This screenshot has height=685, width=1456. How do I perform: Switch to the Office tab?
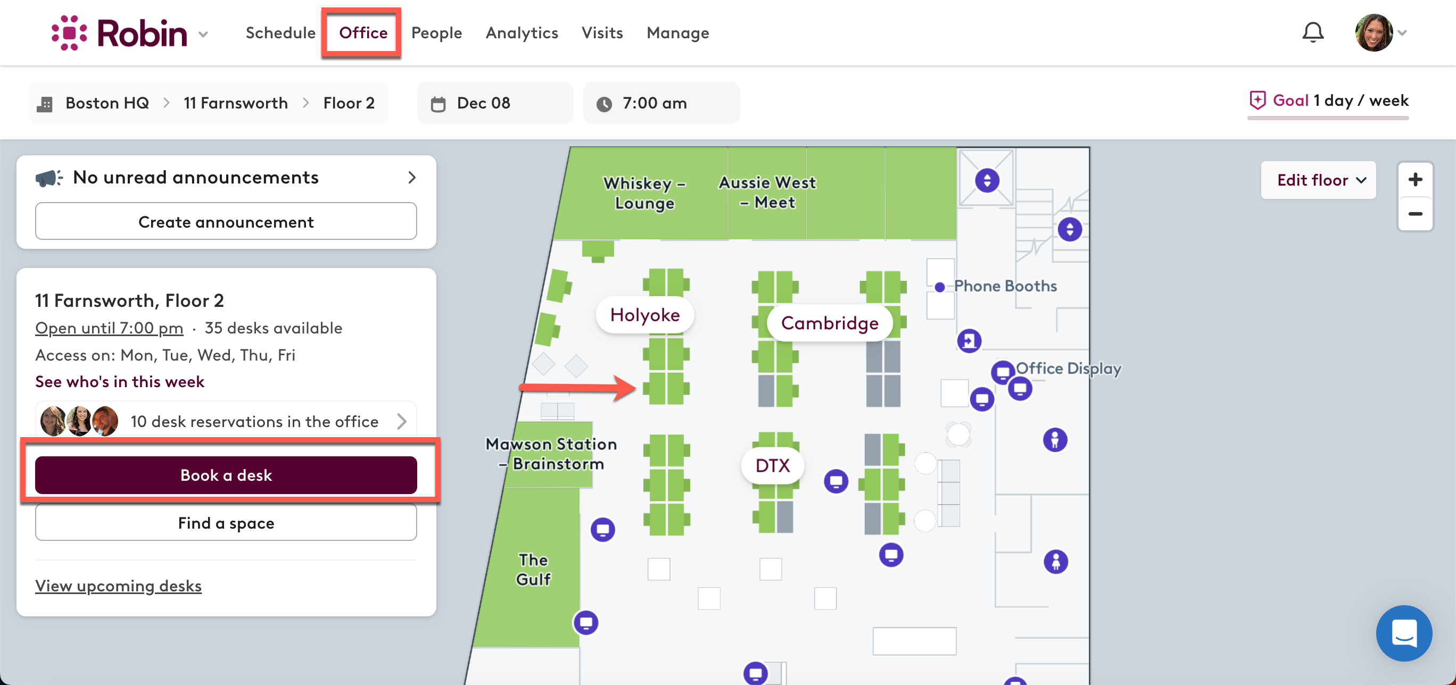click(363, 33)
